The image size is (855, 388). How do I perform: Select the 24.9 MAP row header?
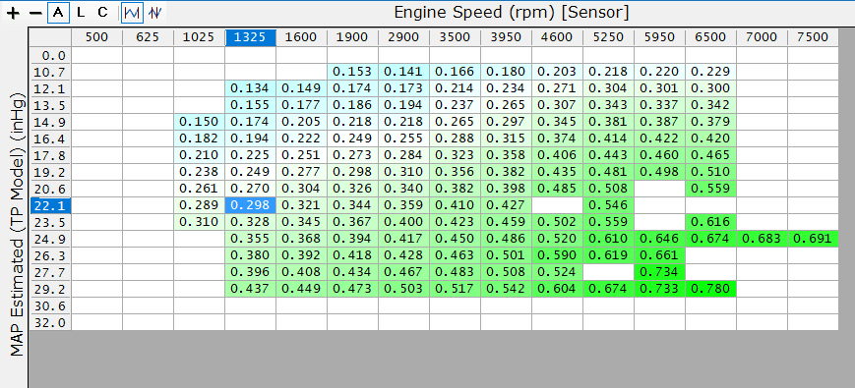click(x=50, y=239)
